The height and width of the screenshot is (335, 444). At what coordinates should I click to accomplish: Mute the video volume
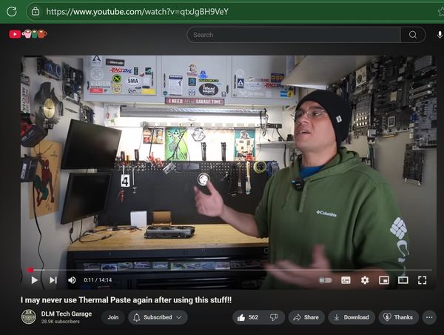click(x=72, y=280)
